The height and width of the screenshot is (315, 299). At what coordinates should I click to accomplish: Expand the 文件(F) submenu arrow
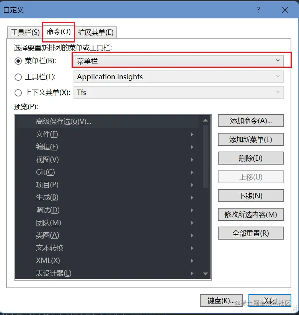[x=192, y=134]
